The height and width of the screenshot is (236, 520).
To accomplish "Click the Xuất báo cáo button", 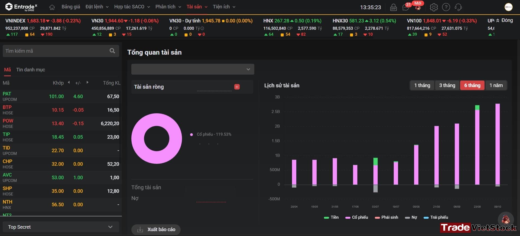I will tap(156, 230).
